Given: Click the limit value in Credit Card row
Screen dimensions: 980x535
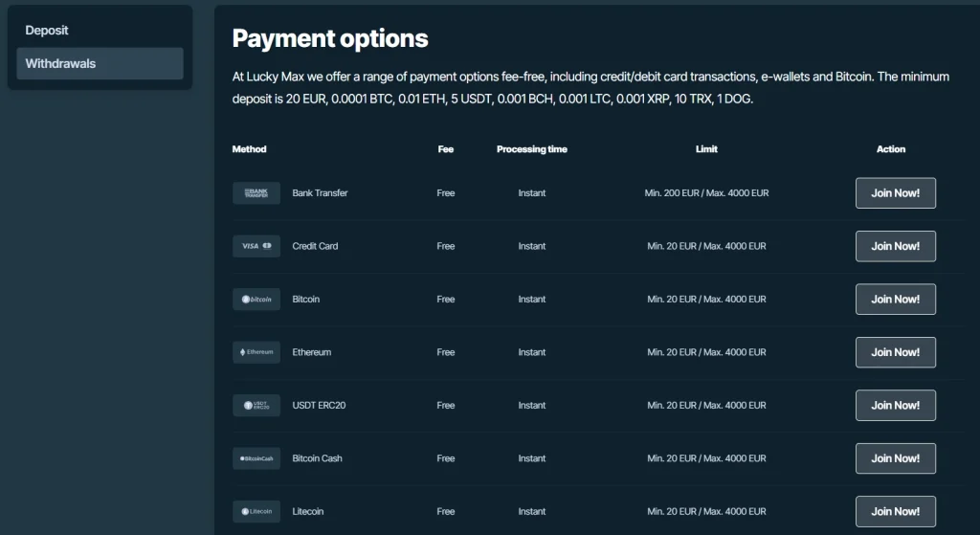Looking at the screenshot, I should (706, 246).
